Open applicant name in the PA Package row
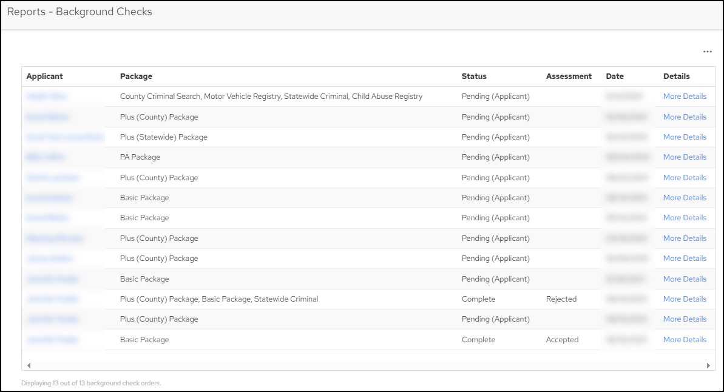 click(46, 157)
